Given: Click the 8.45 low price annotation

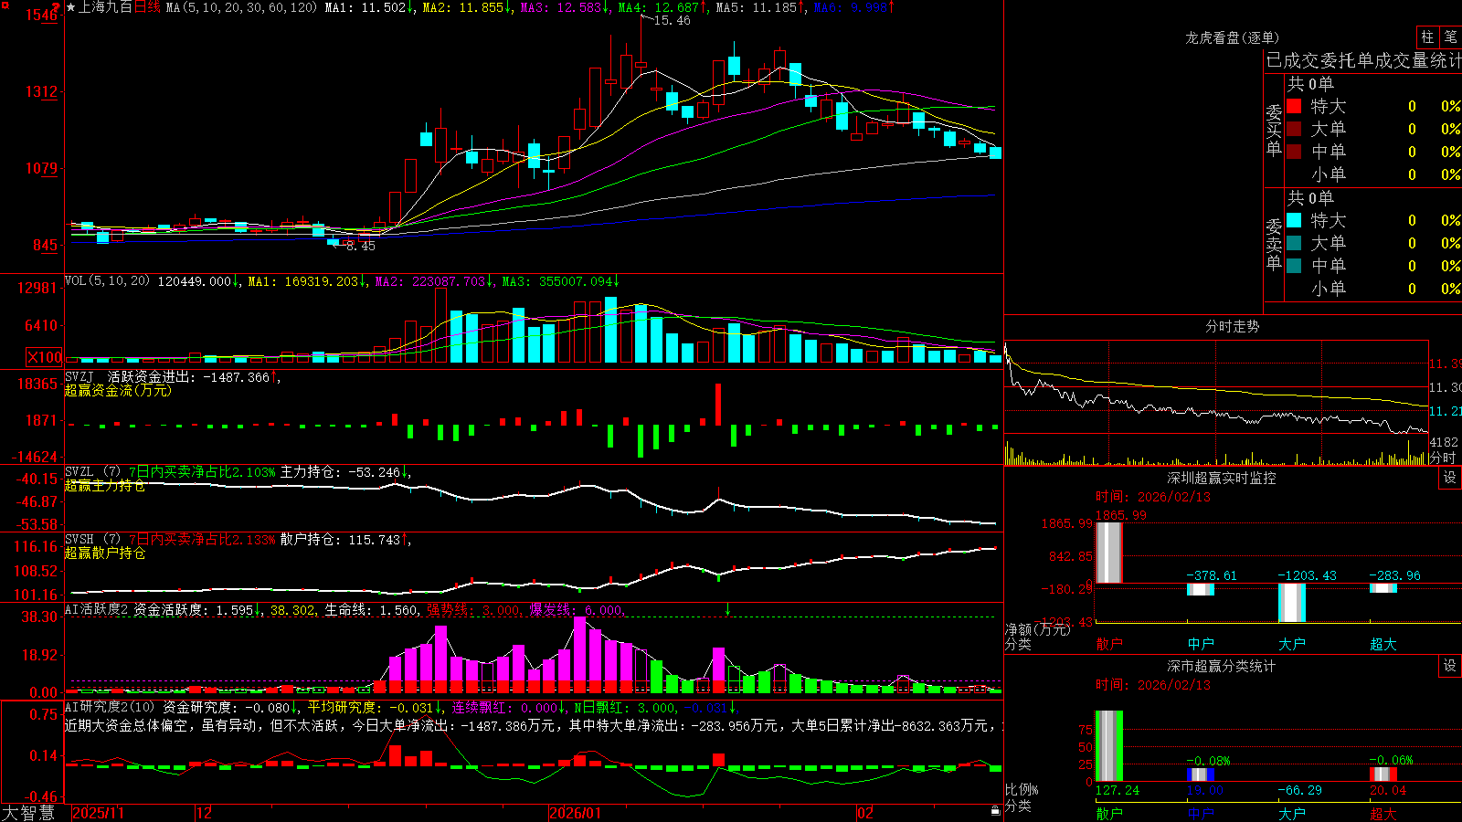Looking at the screenshot, I should [x=360, y=246].
